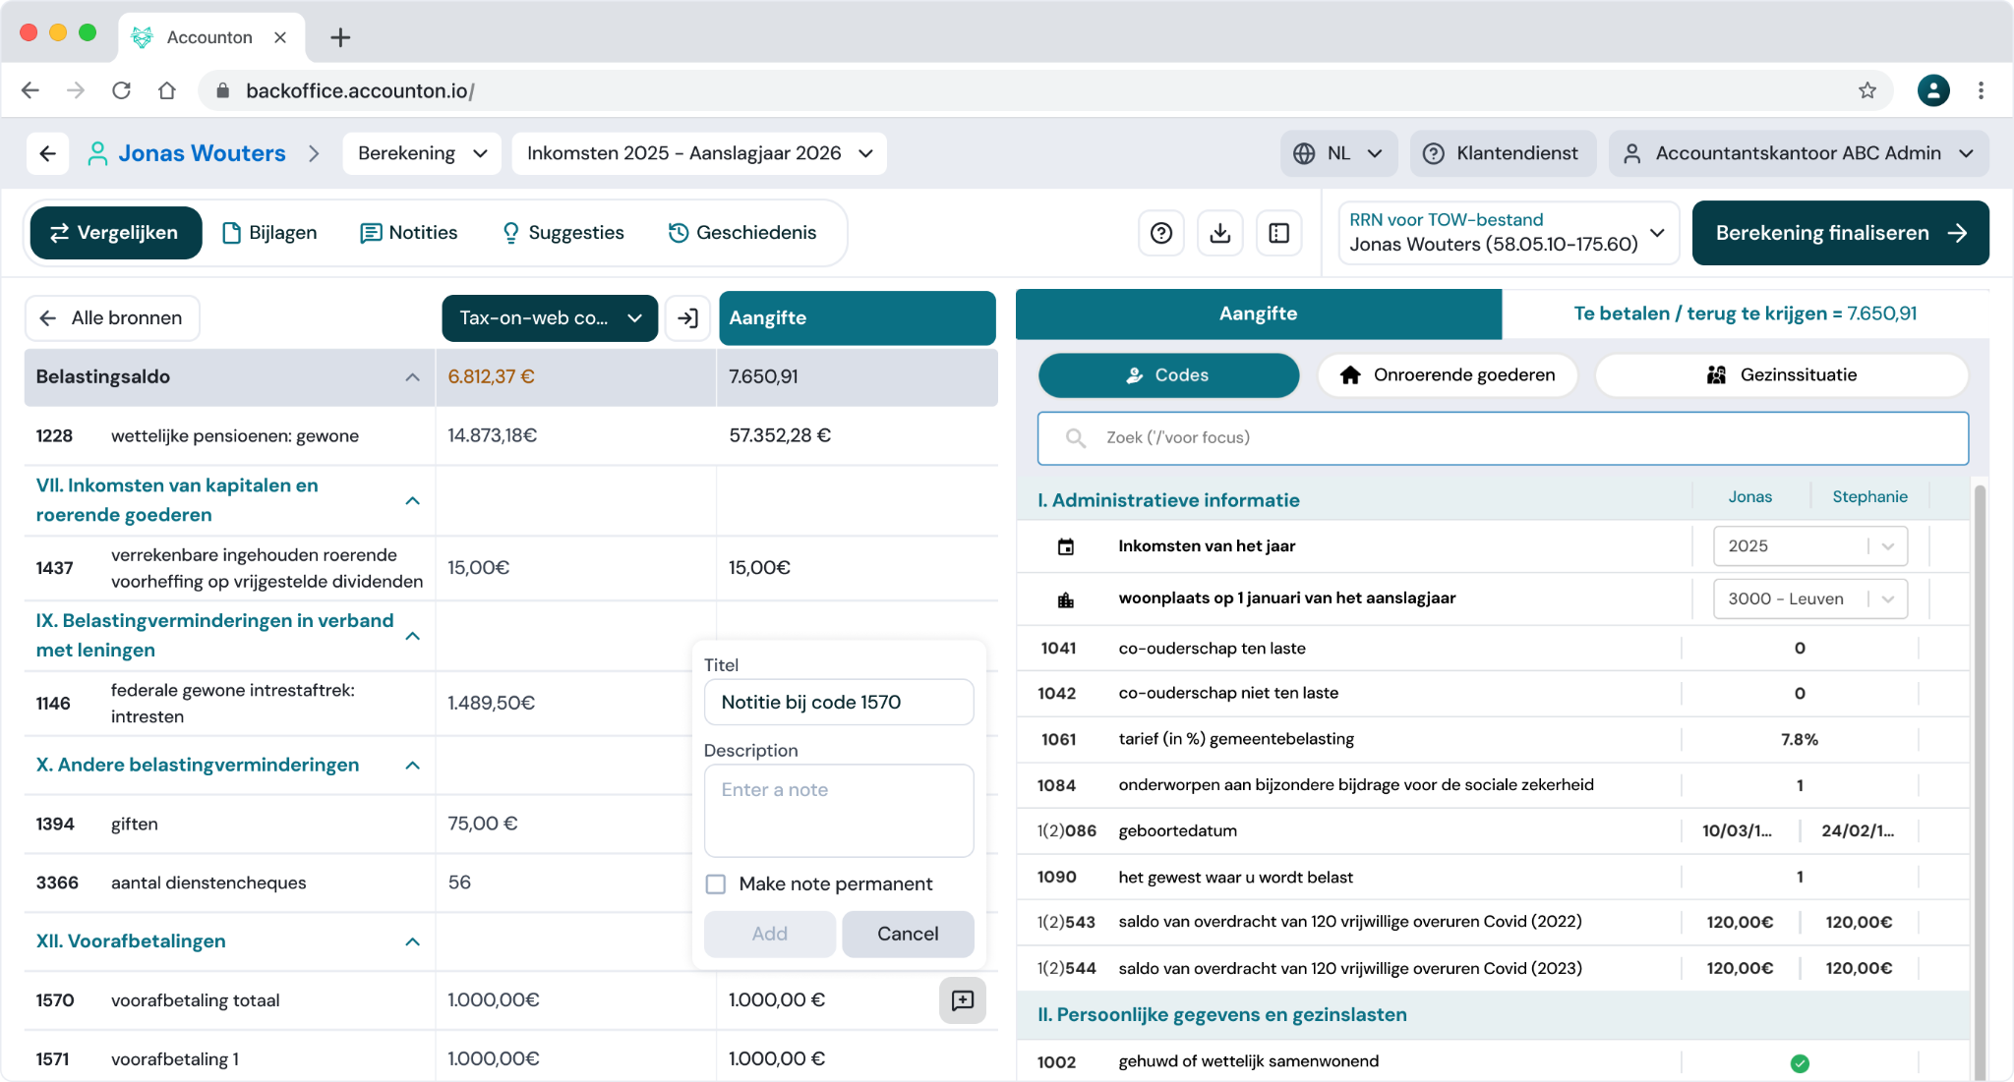The width and height of the screenshot is (2014, 1082).
Task: Open the Geschiedenis tab
Action: tap(742, 233)
